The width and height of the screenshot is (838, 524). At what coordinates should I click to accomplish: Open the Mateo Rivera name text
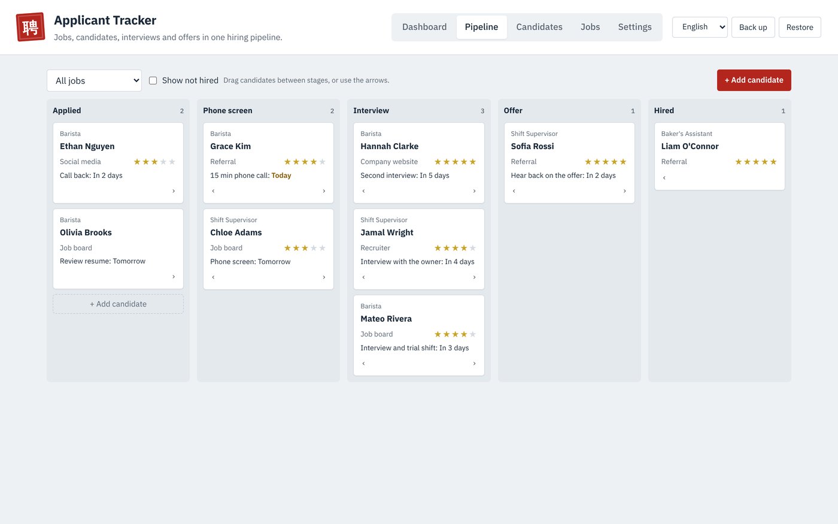tap(386, 319)
